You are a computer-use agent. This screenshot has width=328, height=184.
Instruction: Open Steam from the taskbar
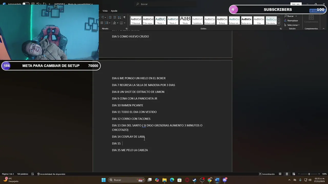pyautogui.click(x=194, y=180)
